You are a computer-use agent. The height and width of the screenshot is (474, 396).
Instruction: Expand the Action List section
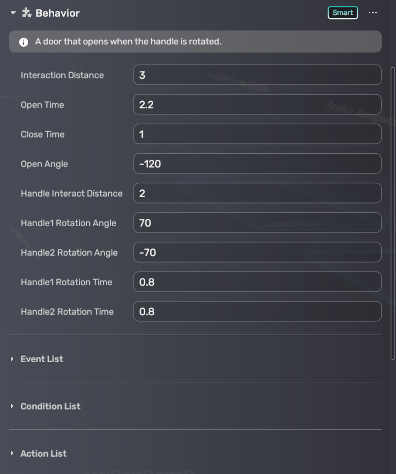tap(12, 453)
